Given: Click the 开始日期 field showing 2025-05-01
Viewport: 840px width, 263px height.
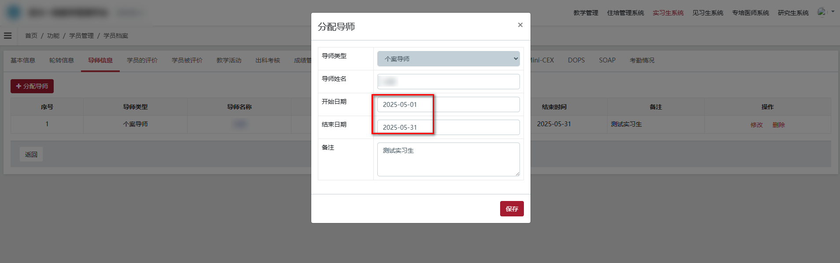Looking at the screenshot, I should pyautogui.click(x=448, y=105).
